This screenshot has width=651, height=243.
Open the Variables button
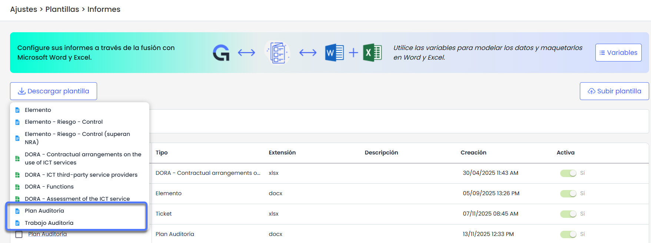[x=618, y=53]
